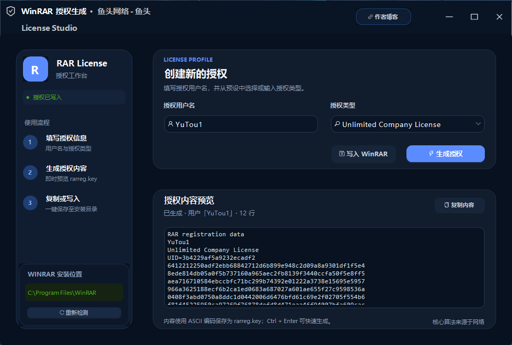The width and height of the screenshot is (512, 345).
Task: Click the UID=3b4229af5a9232ecadf2 line
Action: [211, 258]
